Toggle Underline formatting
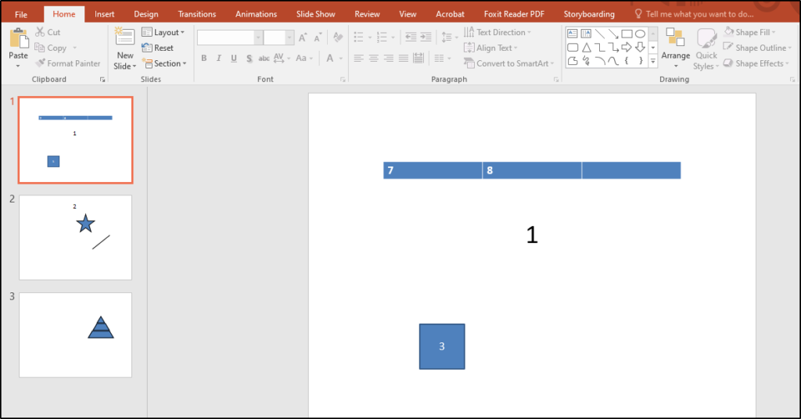Viewport: 801px width, 419px height. coord(234,59)
